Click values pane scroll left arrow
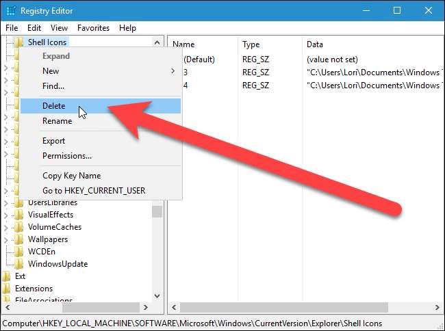Viewport: 445px width, 331px height. click(x=174, y=307)
